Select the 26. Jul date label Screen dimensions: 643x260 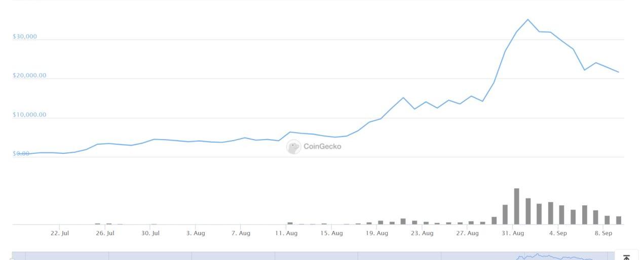[x=105, y=233]
